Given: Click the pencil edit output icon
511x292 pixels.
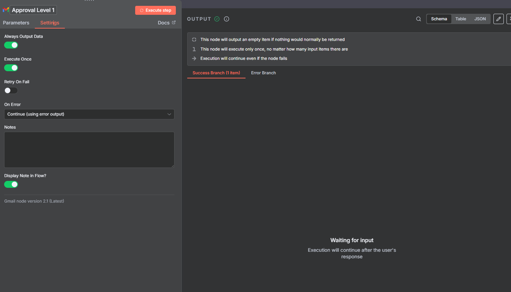Looking at the screenshot, I should click(x=498, y=19).
